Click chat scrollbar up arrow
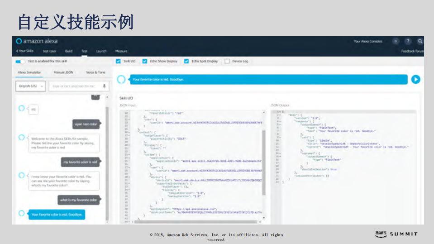434x244 pixels. 107,97
